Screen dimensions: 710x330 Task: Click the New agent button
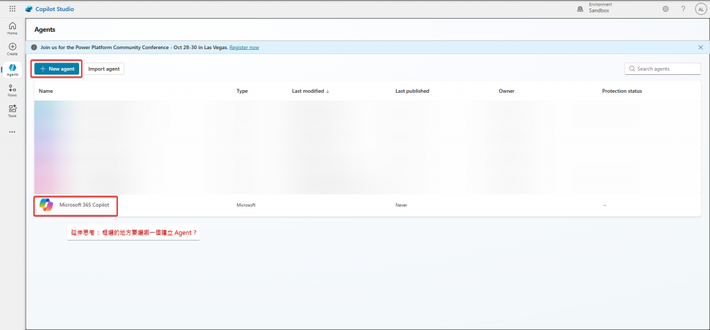(57, 69)
